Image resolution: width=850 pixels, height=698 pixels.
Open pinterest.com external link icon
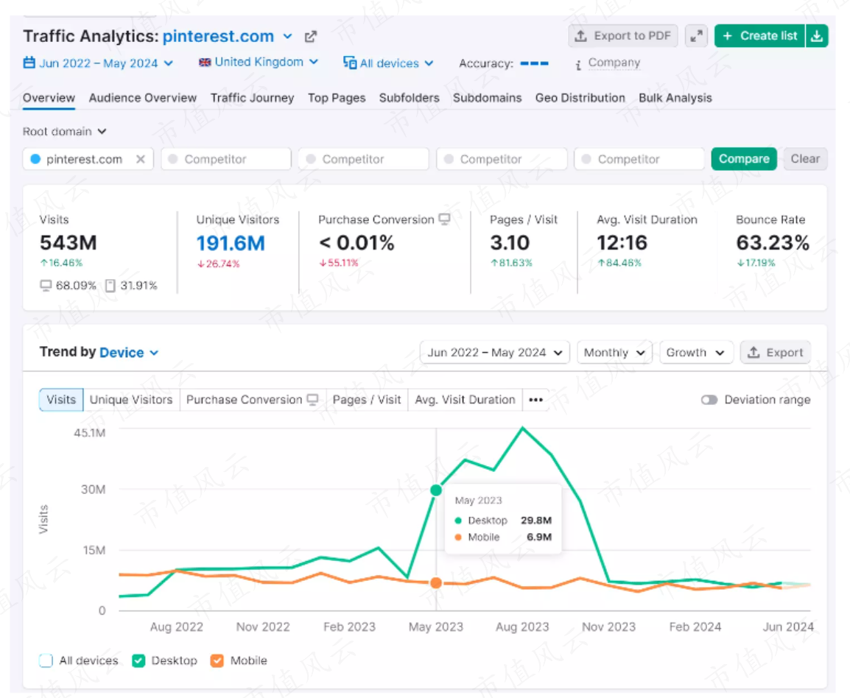point(311,37)
